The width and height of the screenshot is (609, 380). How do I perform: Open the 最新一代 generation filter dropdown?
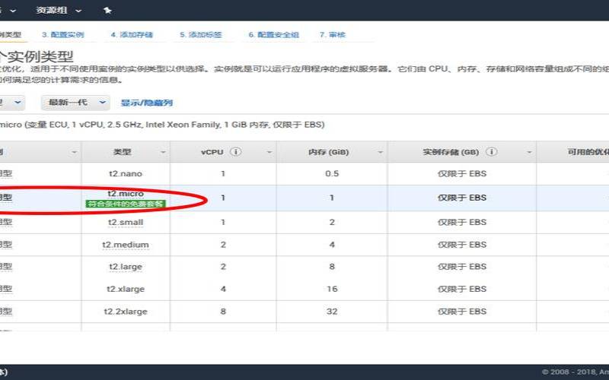point(75,103)
